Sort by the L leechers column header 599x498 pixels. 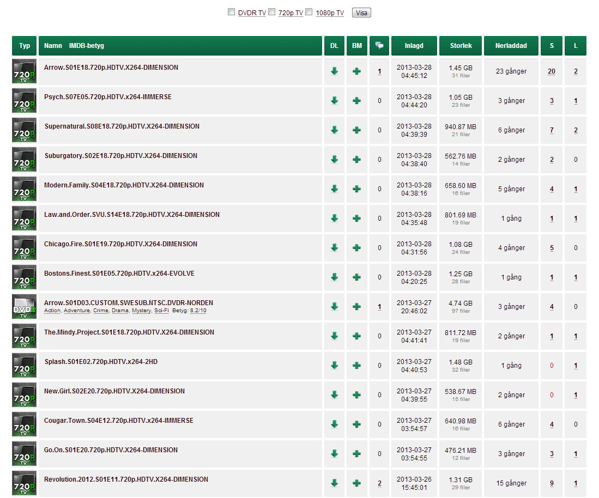(576, 45)
